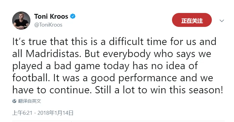Expand the tweet options chevron arrow
Image resolution: width=234 pixels, height=122 pixels.
222,21
